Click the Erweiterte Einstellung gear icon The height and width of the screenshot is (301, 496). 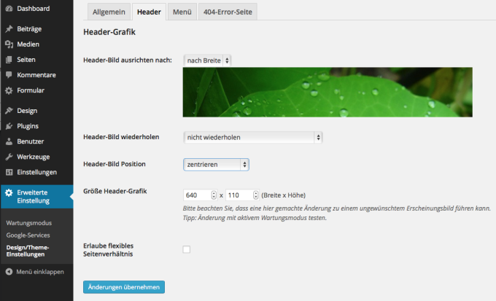(9, 192)
